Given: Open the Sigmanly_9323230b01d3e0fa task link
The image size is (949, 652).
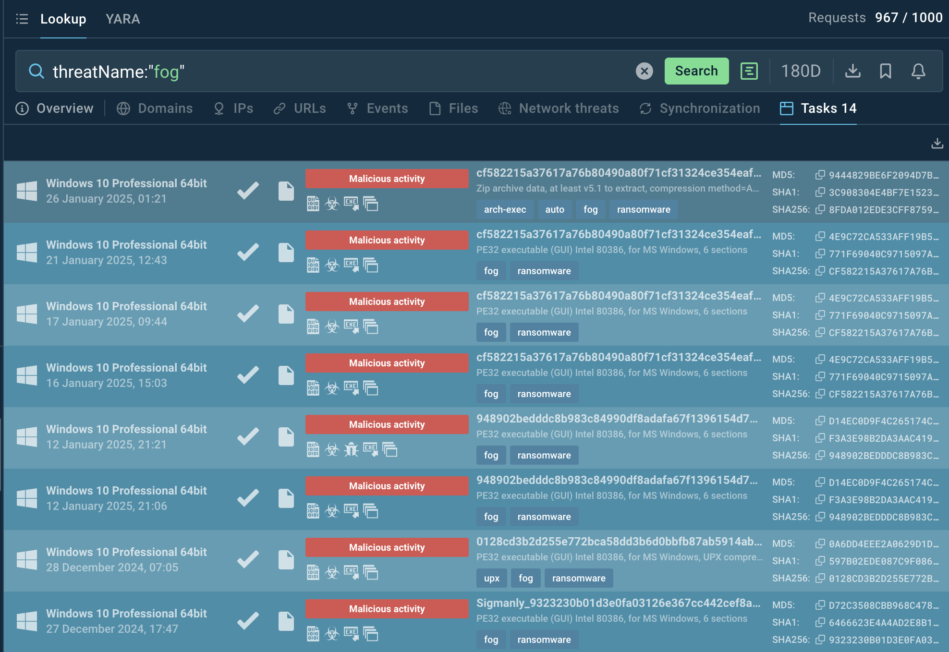Looking at the screenshot, I should click(x=618, y=603).
